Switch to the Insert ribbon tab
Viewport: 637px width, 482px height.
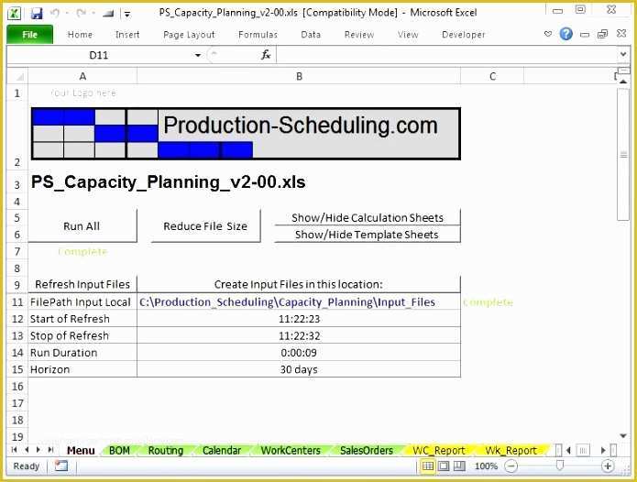[x=127, y=35]
